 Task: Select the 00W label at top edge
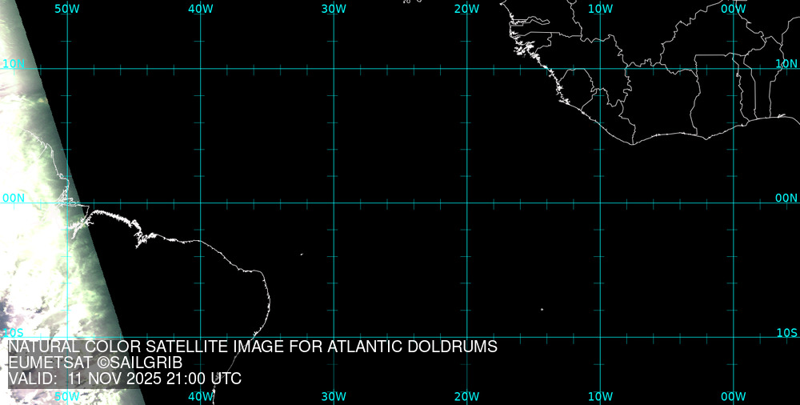pos(733,8)
